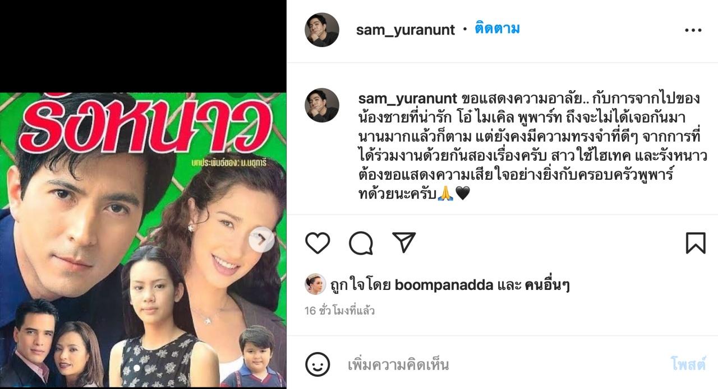
Task: View boompanadda profile link
Action: 444,285
